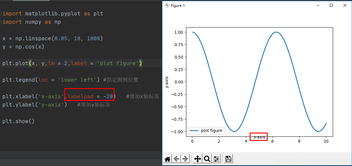The width and height of the screenshot is (352, 166).
Task: Click the 'lower left' string in code
Action: [77, 80]
